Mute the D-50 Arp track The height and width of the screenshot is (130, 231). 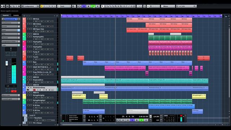pos(29,105)
